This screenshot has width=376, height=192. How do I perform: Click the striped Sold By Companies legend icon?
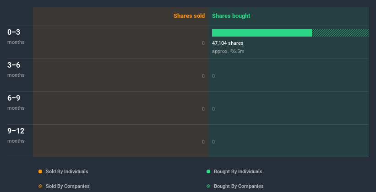[40, 186]
